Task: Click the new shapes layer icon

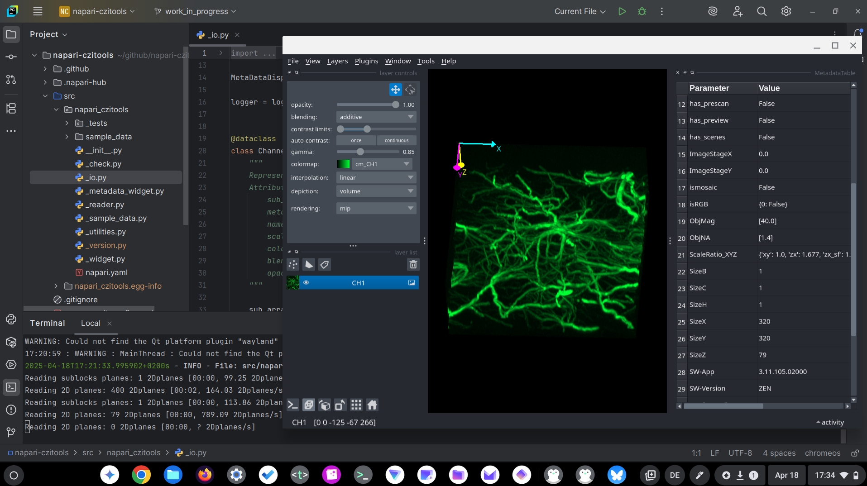Action: coord(309,265)
